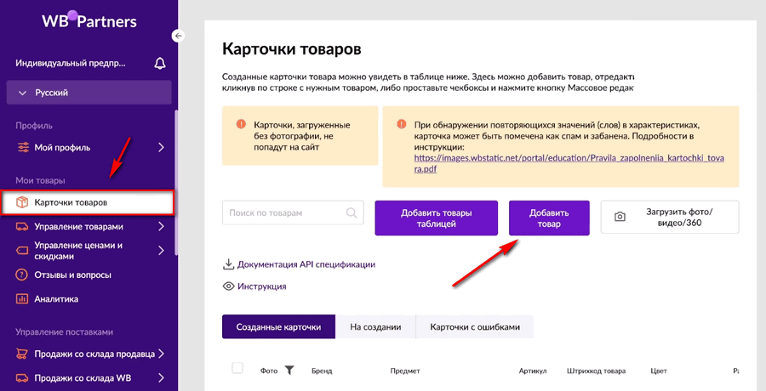
Task: Click the notification bell icon
Action: click(x=160, y=64)
